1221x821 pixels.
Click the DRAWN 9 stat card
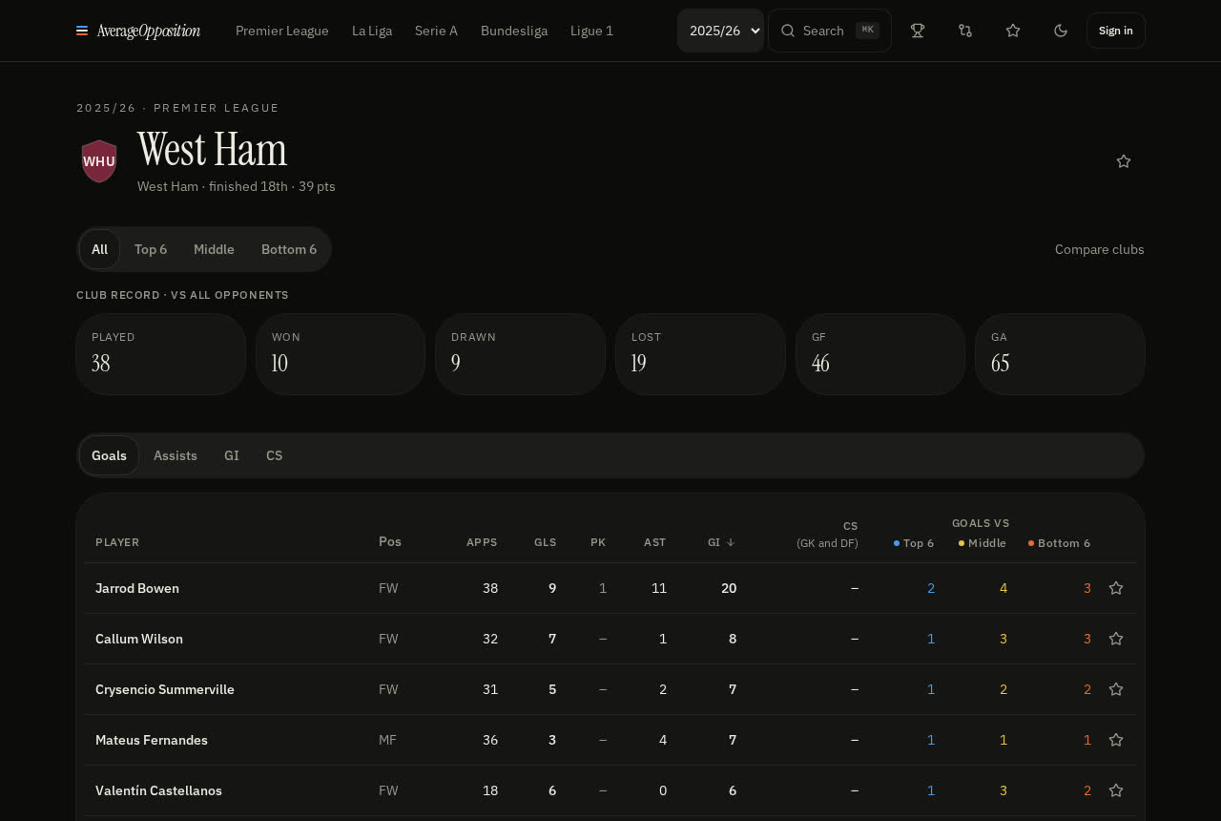(x=521, y=354)
